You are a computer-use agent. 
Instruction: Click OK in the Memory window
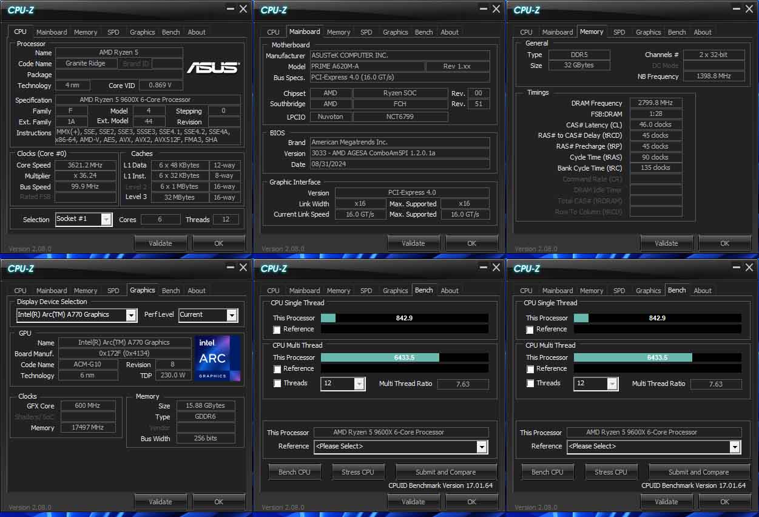point(724,243)
